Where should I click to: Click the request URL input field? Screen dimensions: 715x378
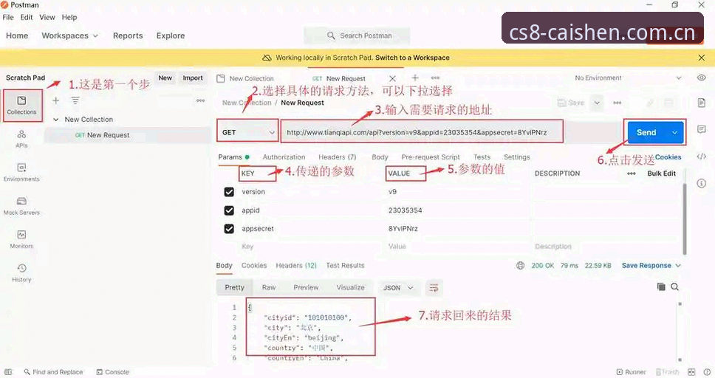click(422, 132)
